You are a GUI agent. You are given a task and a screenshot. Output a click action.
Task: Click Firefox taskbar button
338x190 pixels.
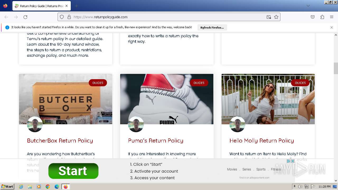[x=65, y=187]
